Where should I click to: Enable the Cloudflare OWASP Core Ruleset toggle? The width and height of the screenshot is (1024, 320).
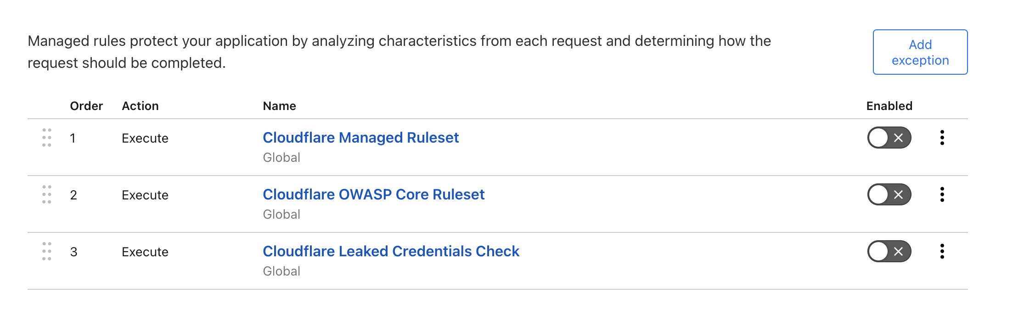[888, 195]
